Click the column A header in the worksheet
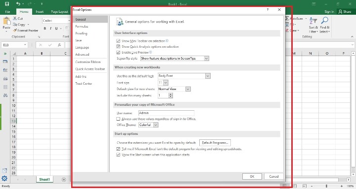The width and height of the screenshot is (356, 189). pos(25,54)
